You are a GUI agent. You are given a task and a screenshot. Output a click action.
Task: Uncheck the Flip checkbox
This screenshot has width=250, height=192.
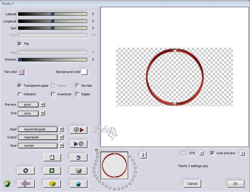20,44
